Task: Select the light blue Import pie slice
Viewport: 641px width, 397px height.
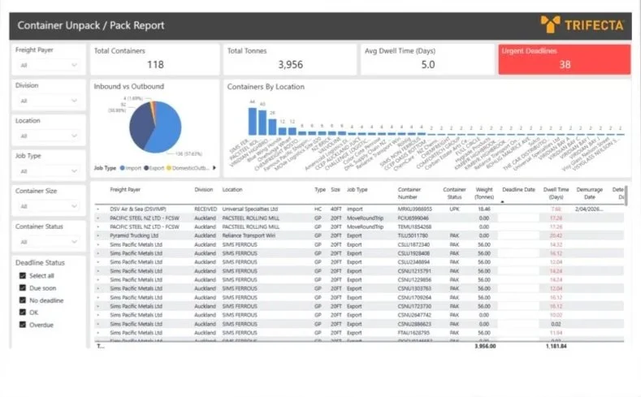Action: point(167,128)
